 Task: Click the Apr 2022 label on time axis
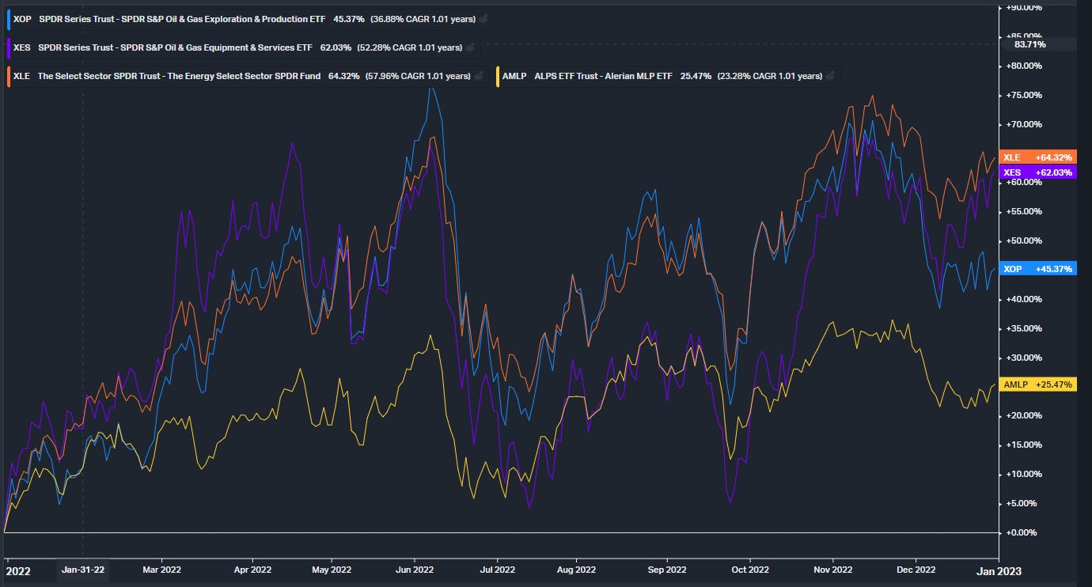252,570
